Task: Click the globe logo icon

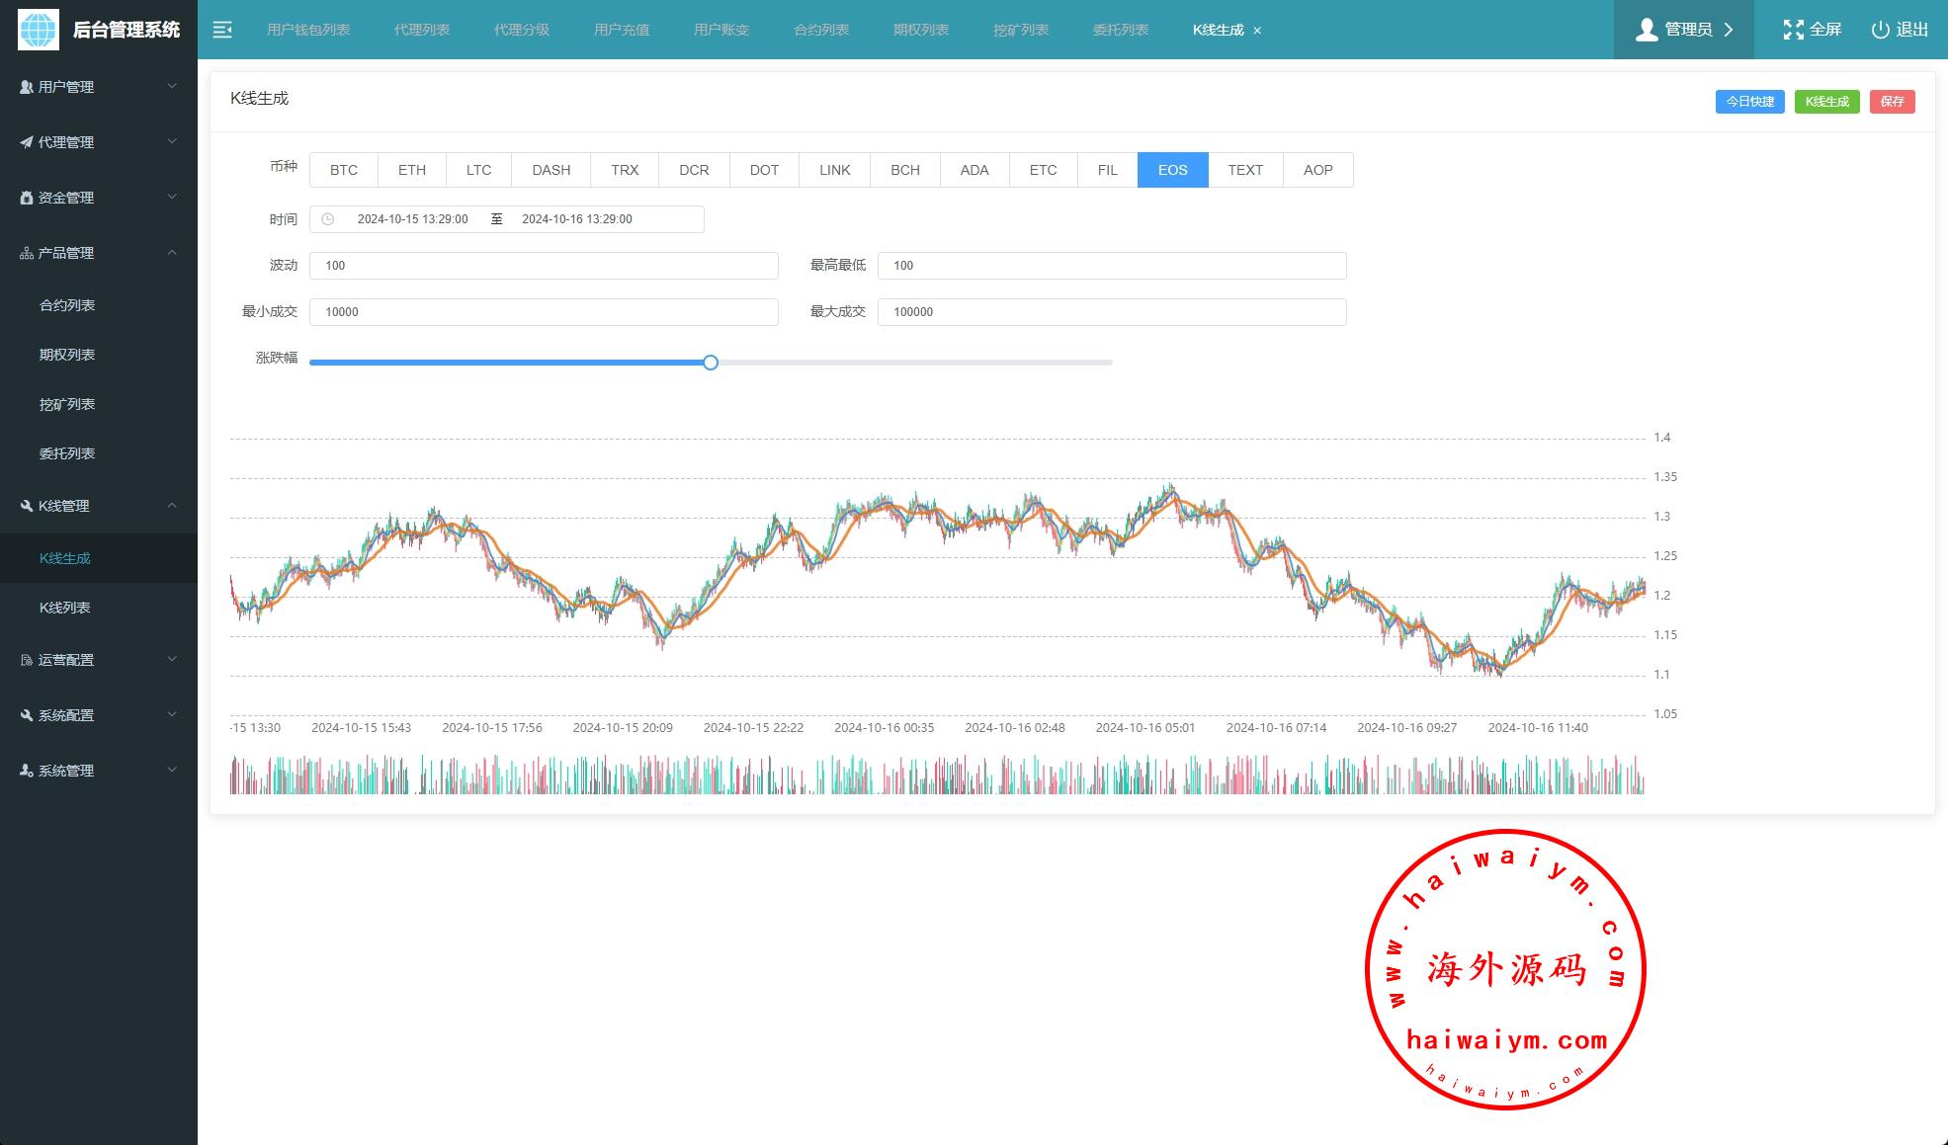Action: (x=39, y=30)
